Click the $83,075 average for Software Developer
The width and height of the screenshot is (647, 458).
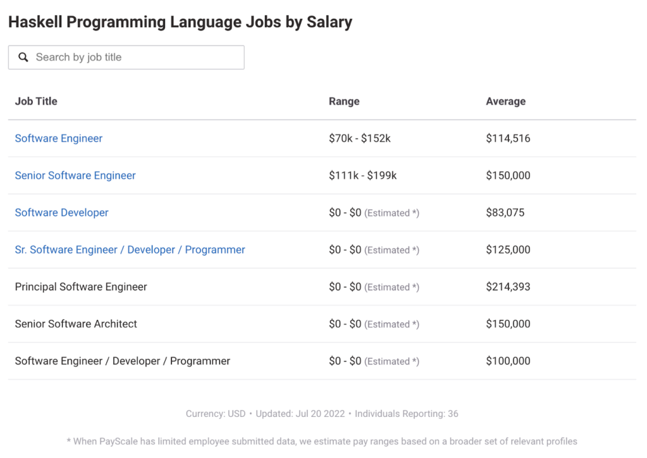coord(505,213)
